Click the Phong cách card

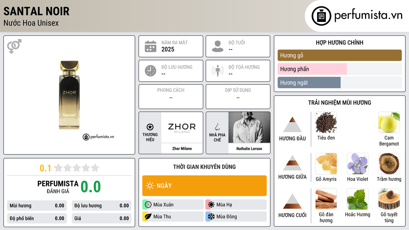171,97
